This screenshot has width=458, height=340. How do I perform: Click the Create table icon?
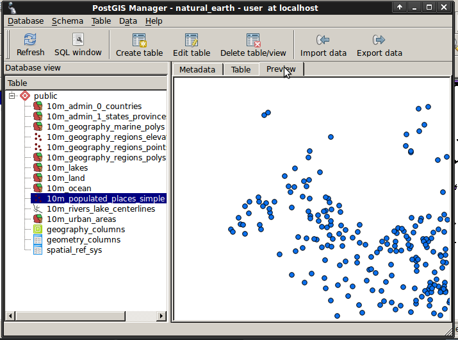coord(139,40)
